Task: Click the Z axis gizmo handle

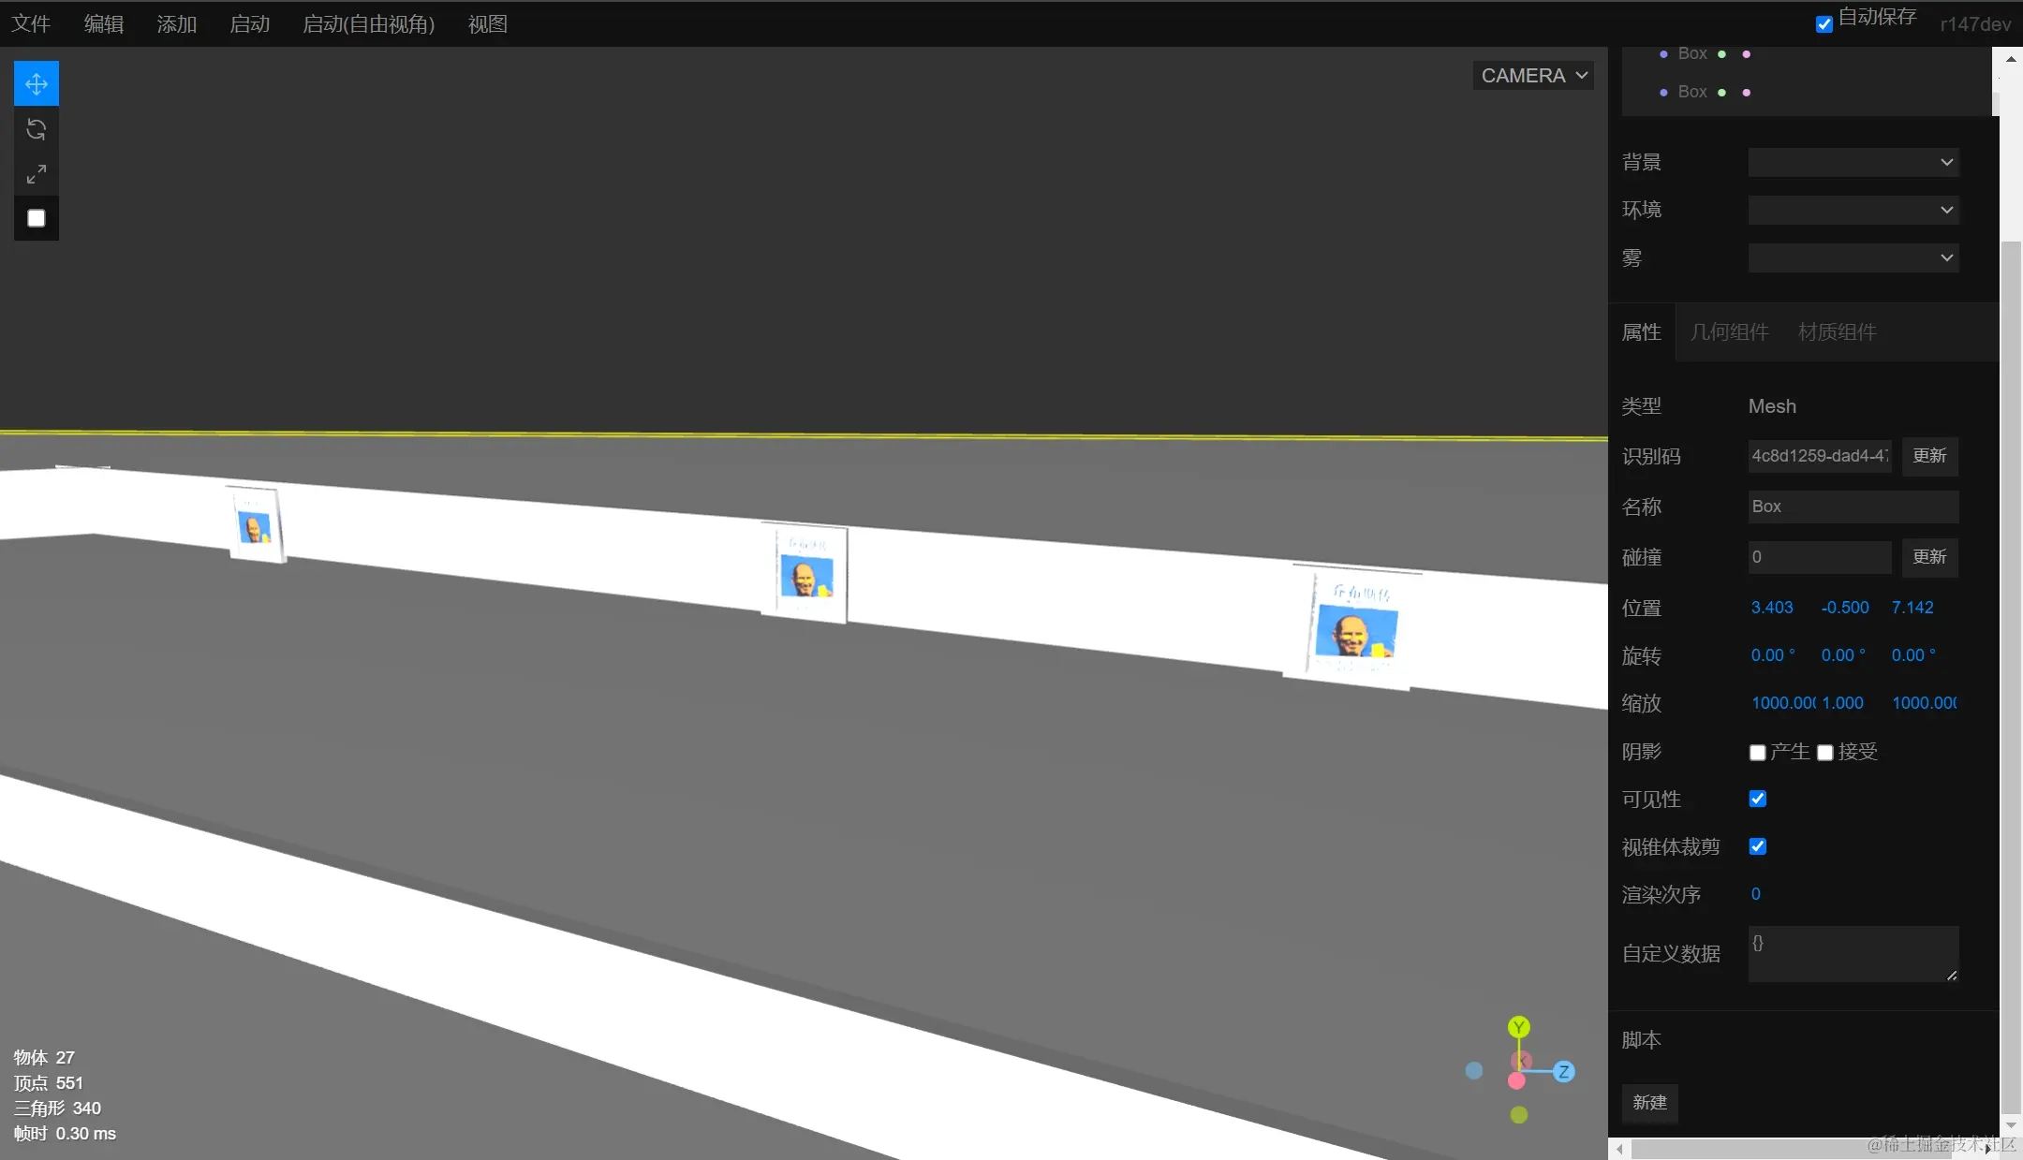Action: pos(1563,1072)
